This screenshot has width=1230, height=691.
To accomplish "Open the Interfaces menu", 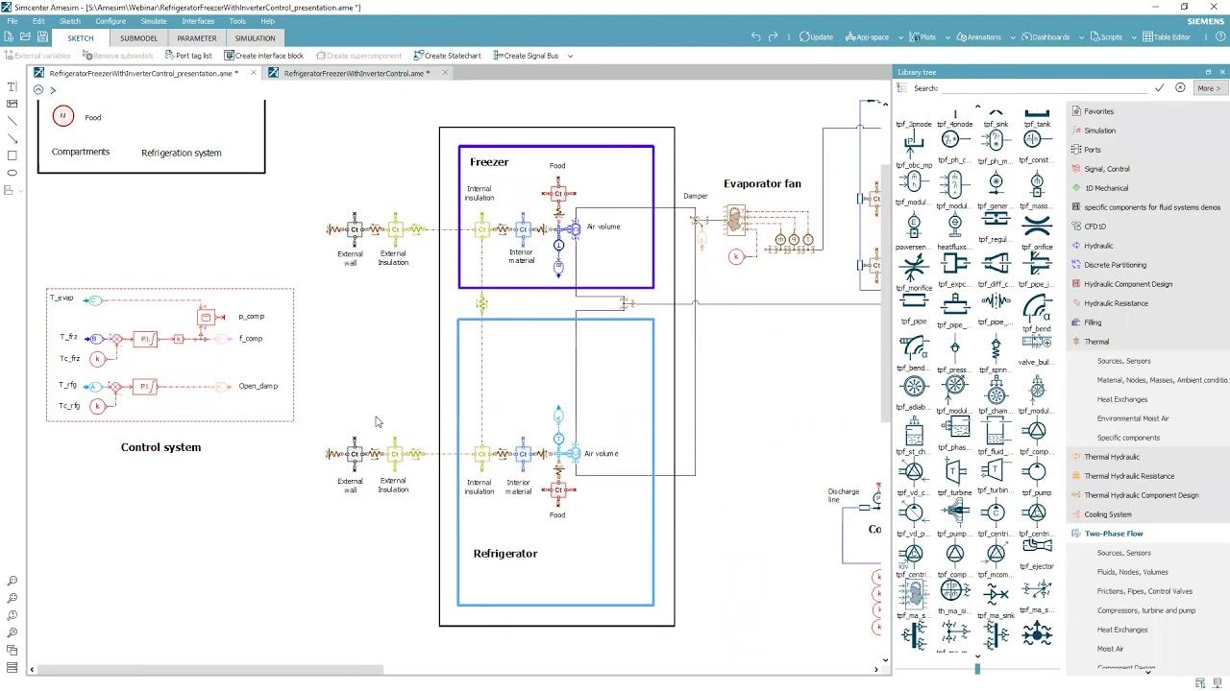I will 198,21.
